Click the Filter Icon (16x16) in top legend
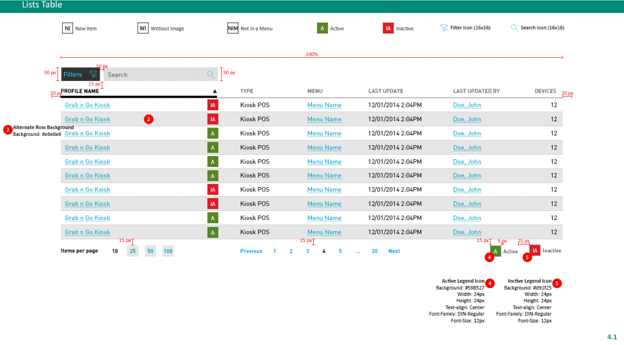The image size is (624, 345). (444, 28)
